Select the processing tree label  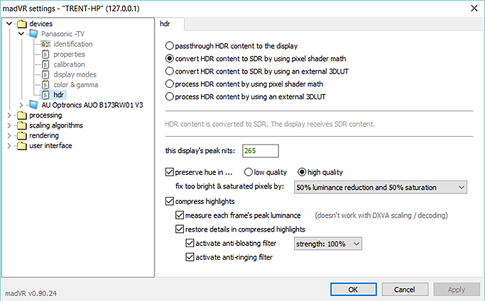(45, 115)
